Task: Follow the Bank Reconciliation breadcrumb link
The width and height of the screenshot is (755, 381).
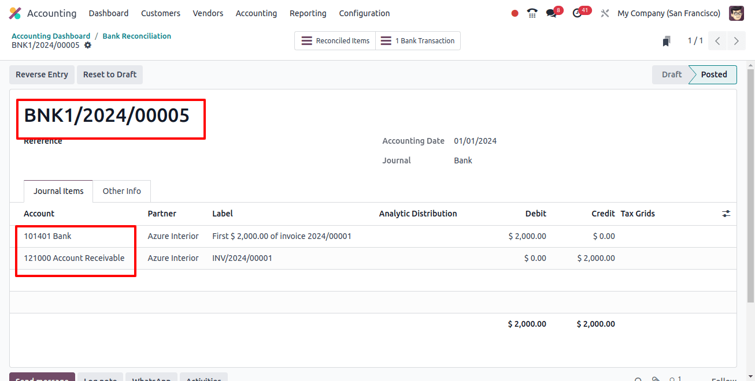Action: (x=137, y=36)
